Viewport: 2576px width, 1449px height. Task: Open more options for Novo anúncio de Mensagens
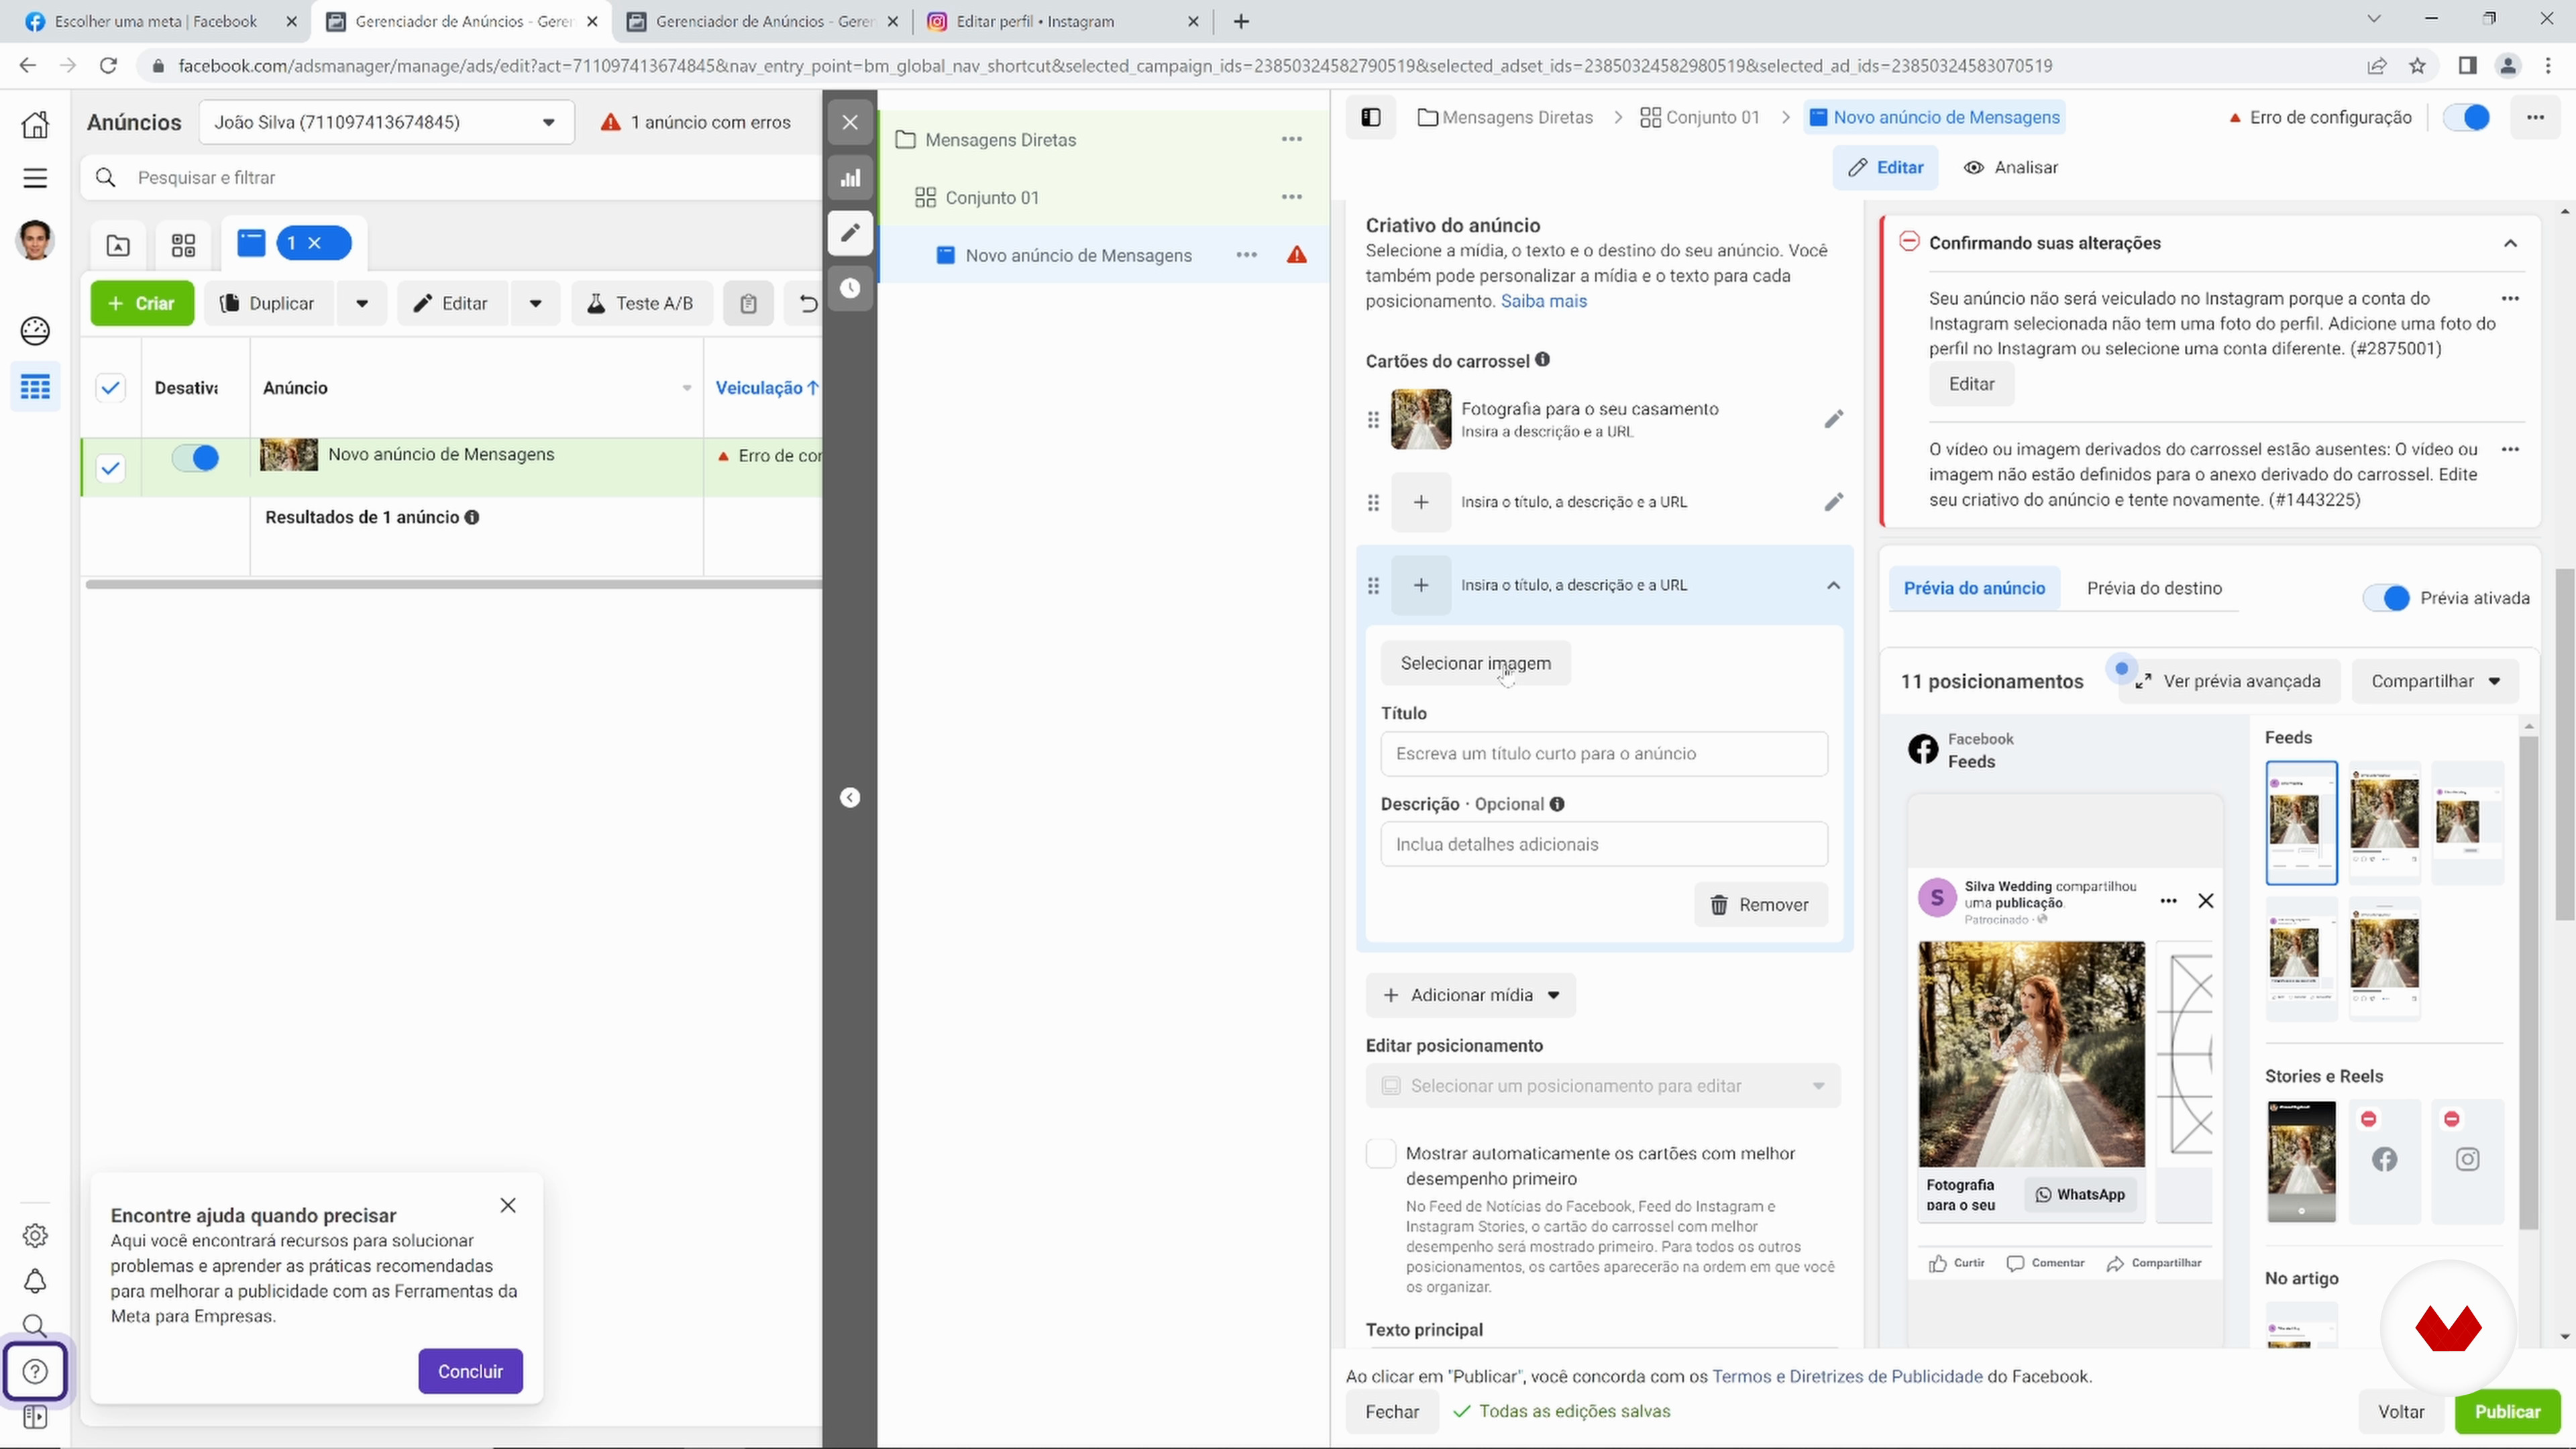(x=1246, y=256)
